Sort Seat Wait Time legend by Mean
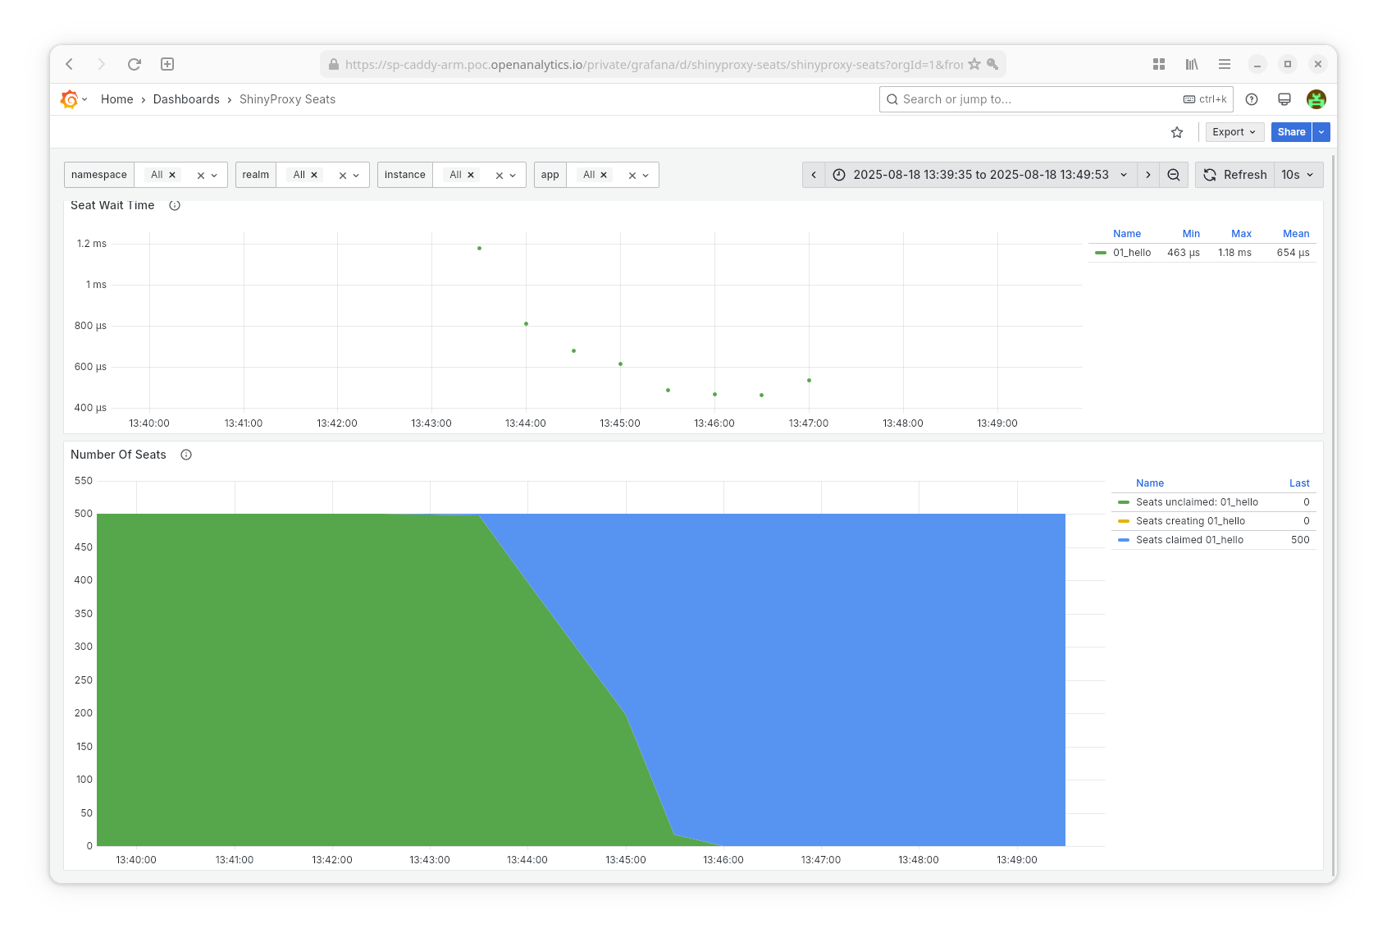This screenshot has height=938, width=1387. [x=1296, y=234]
